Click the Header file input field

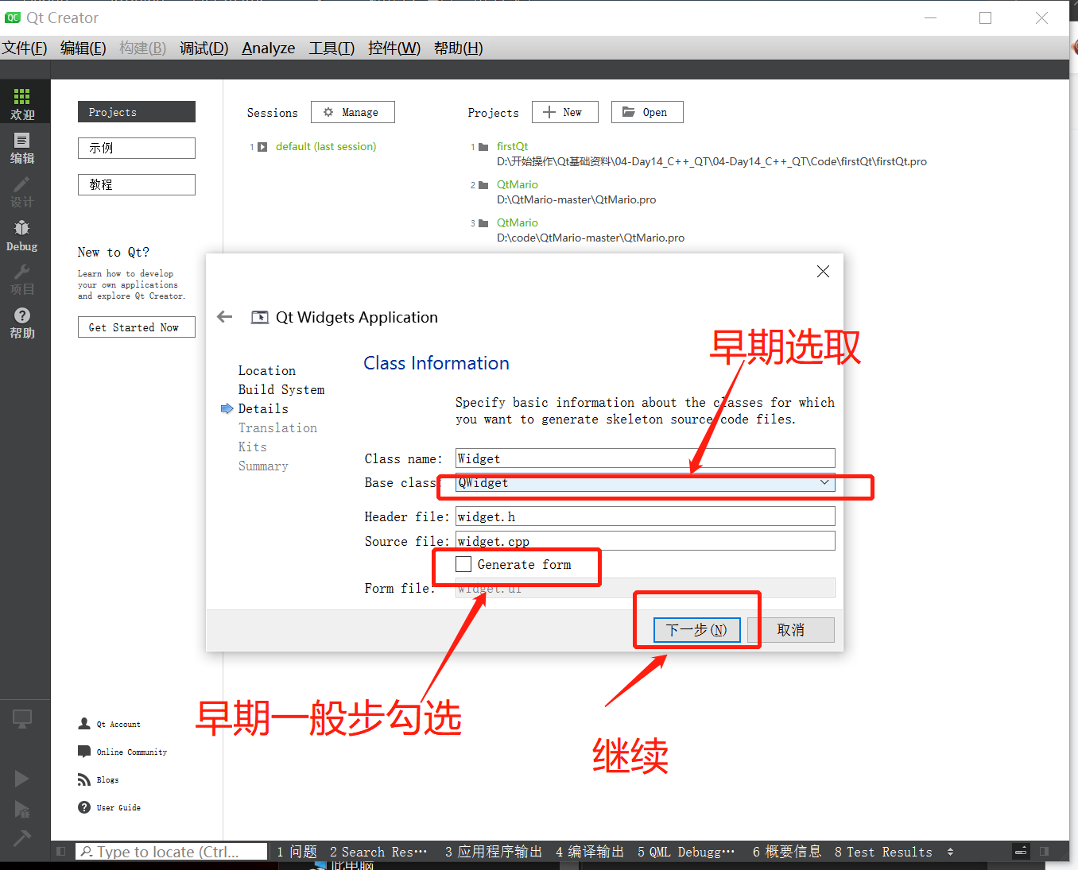[x=646, y=516]
